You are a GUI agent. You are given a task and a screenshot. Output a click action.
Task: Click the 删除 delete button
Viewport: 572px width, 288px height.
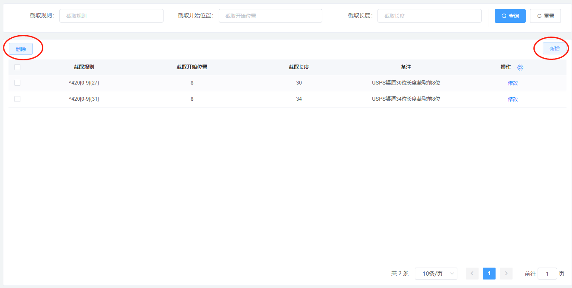coord(21,49)
